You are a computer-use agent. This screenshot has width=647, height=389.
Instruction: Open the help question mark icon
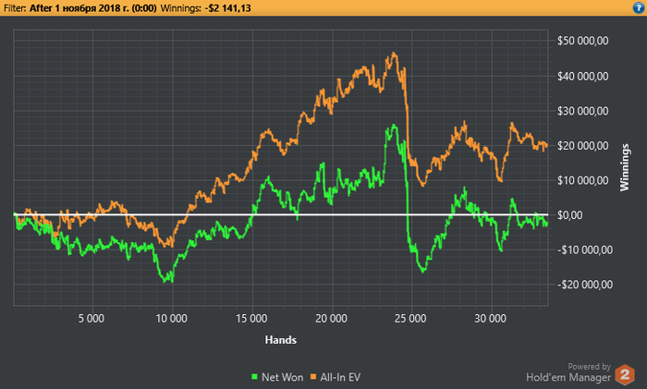pos(639,7)
